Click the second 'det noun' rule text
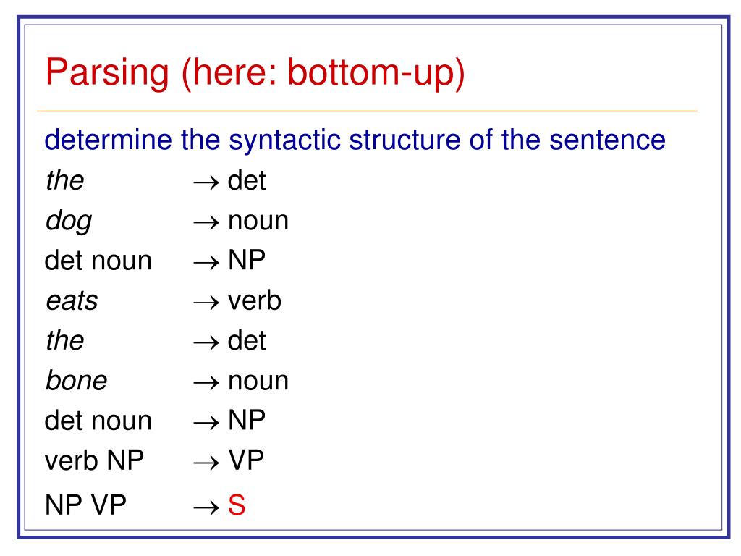The image size is (741, 556). tap(98, 421)
